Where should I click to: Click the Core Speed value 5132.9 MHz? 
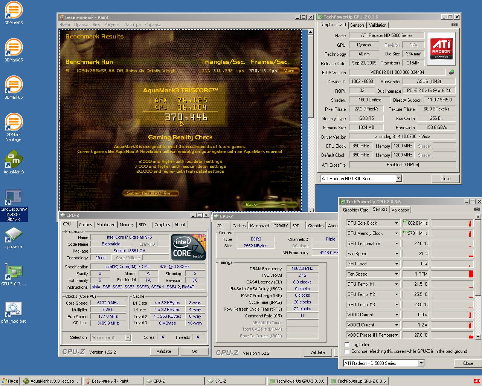[x=108, y=303]
